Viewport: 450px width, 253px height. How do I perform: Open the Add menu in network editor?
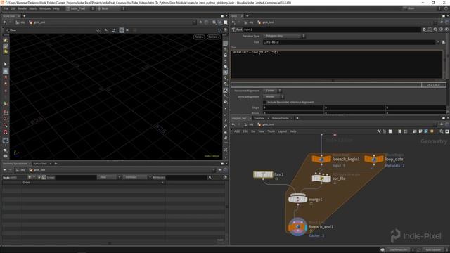(237, 131)
